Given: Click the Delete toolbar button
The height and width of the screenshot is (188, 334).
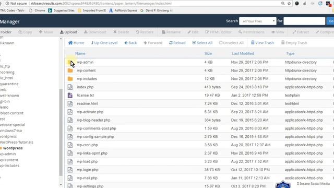Looking at the screenshot, I should coord(121,32).
